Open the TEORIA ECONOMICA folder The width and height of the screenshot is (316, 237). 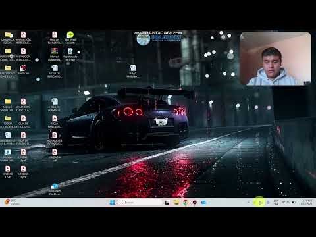pyautogui.click(x=8, y=122)
